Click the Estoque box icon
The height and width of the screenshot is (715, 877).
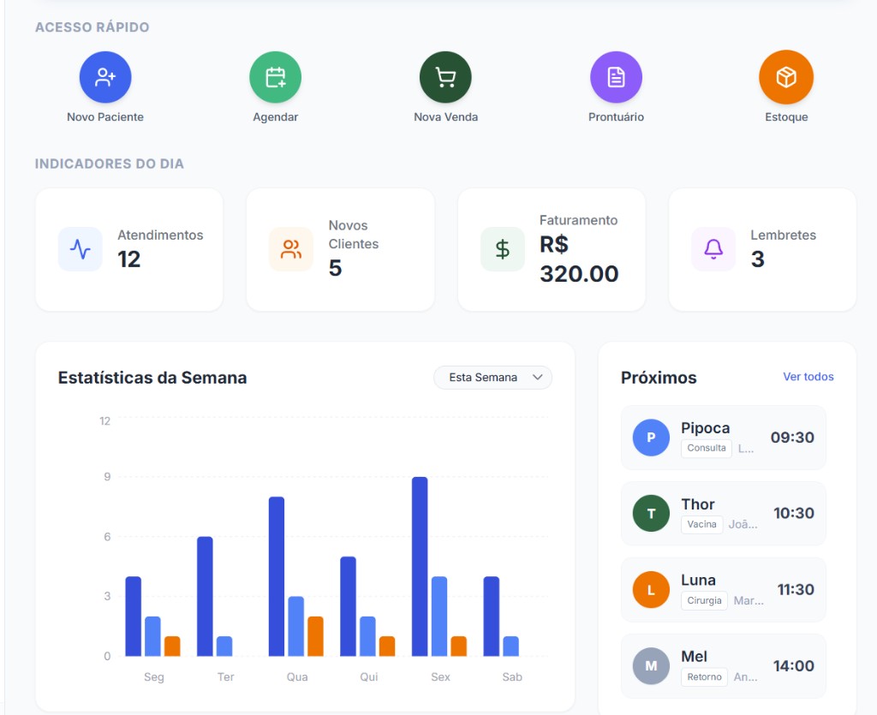click(x=786, y=75)
